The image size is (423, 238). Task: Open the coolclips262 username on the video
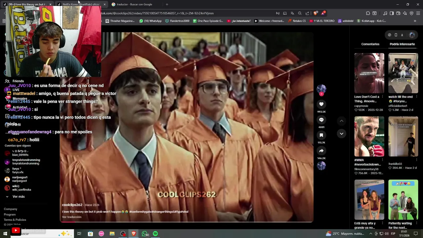tap(72, 205)
